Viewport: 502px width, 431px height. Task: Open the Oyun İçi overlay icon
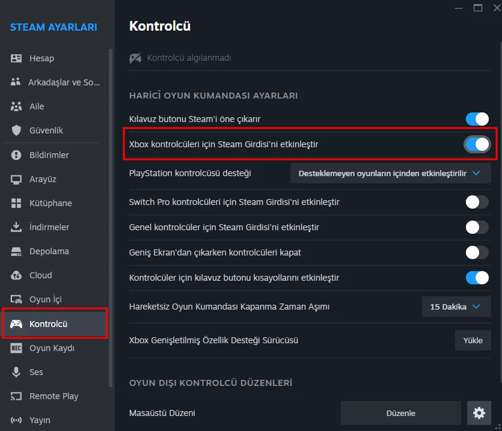pyautogui.click(x=16, y=299)
